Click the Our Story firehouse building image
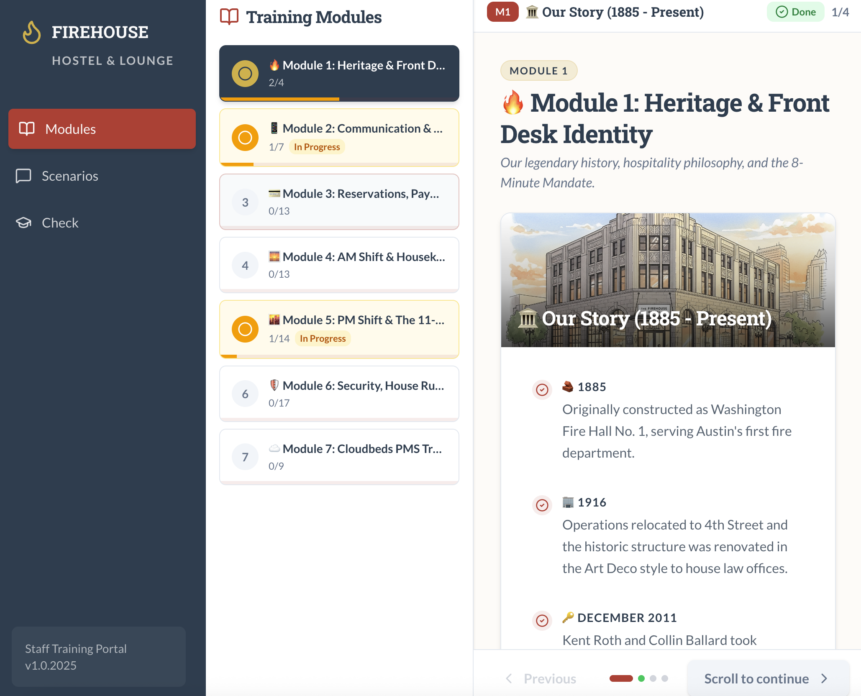The image size is (861, 696). 668,280
